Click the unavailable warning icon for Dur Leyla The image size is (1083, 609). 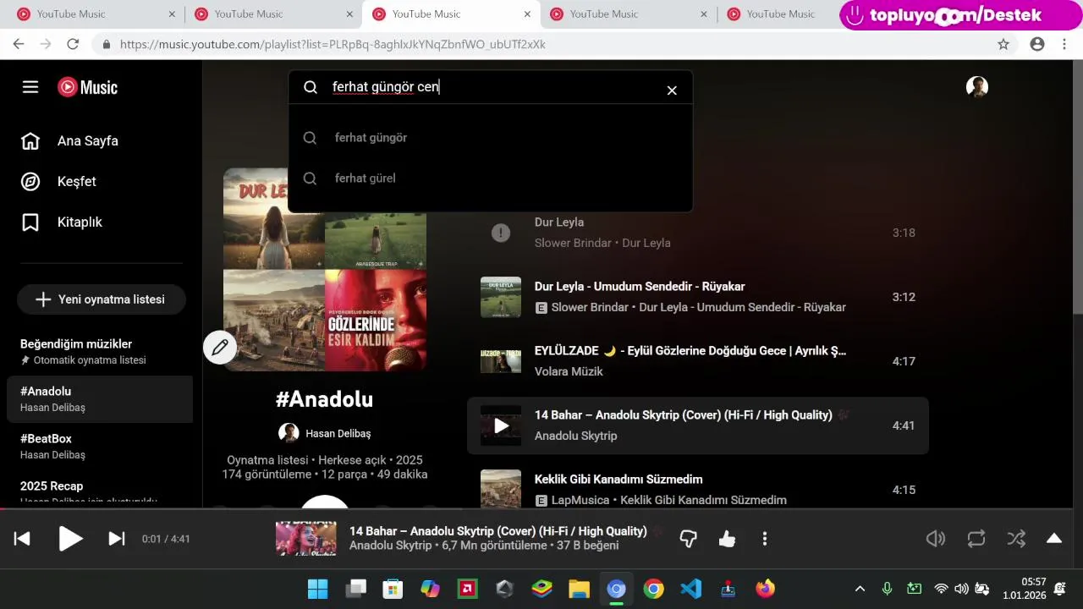pyautogui.click(x=501, y=233)
